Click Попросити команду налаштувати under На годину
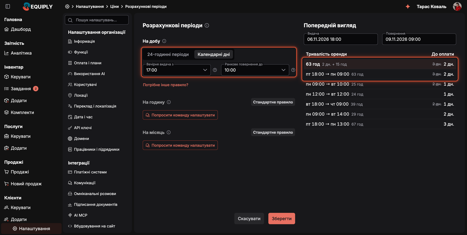The height and width of the screenshot is (235, 467). tap(180, 115)
